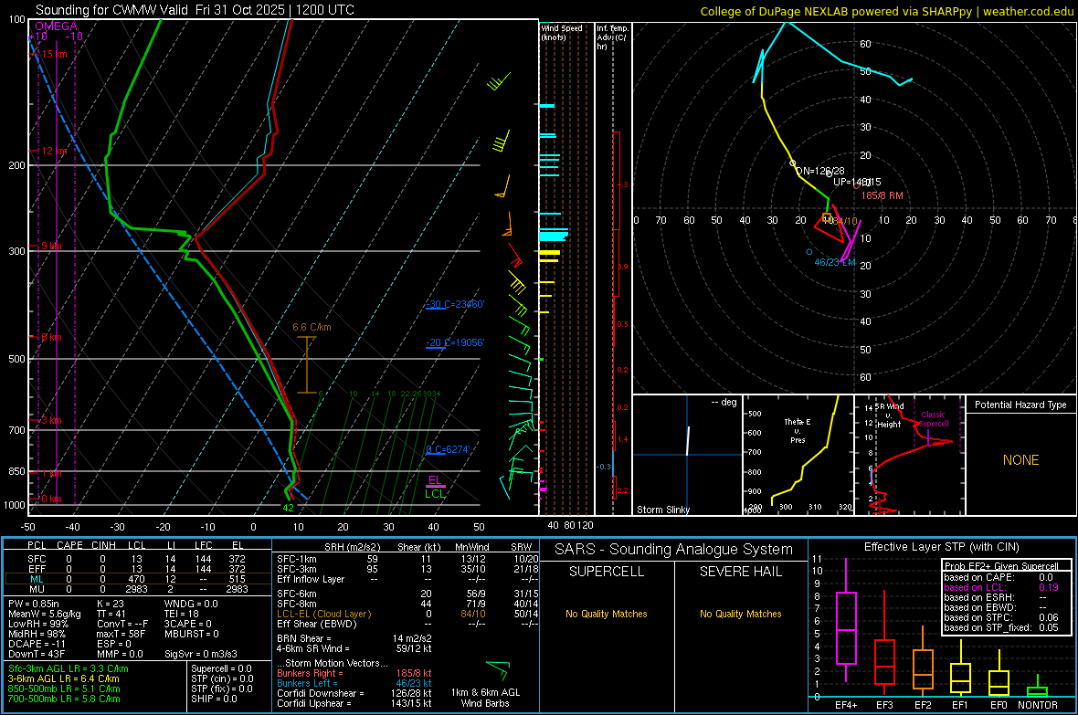Click the magenta OMEGA vertical scale line

coord(58,274)
